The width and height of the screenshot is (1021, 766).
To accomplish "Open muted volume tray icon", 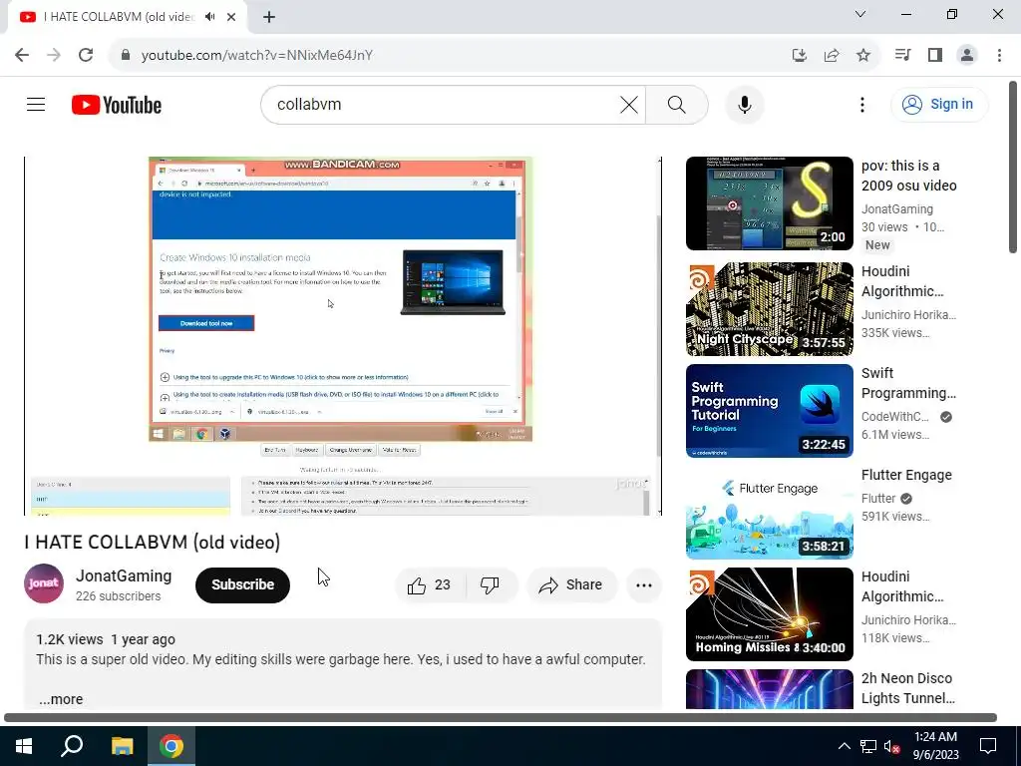I will pos(891,746).
